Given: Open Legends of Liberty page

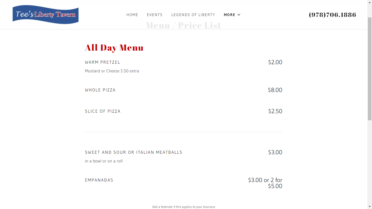Looking at the screenshot, I should 193,15.
